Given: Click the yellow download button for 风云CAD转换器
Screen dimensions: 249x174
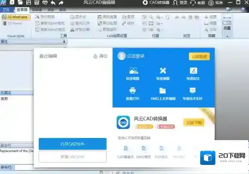Looking at the screenshot, I should (x=194, y=123).
